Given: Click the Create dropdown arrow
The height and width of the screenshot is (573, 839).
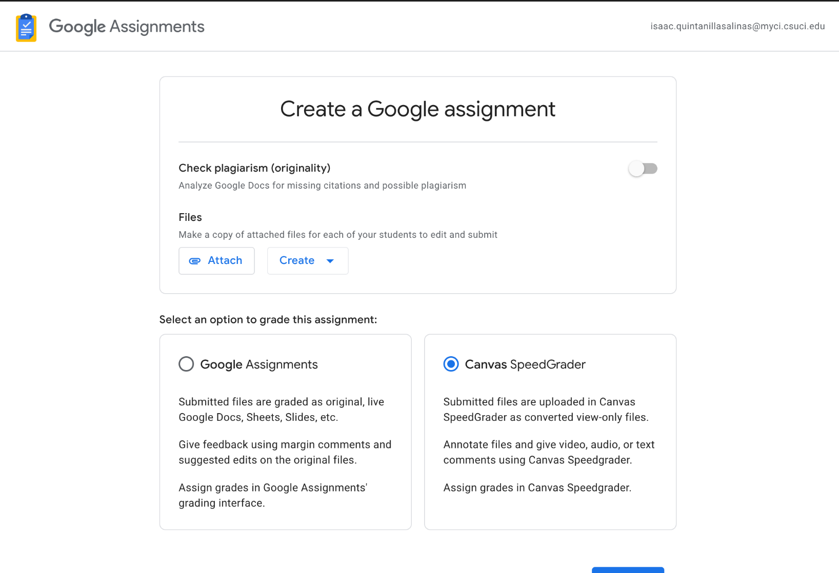Looking at the screenshot, I should tap(330, 261).
